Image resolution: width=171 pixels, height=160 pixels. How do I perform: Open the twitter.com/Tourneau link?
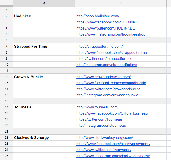coord(99,119)
